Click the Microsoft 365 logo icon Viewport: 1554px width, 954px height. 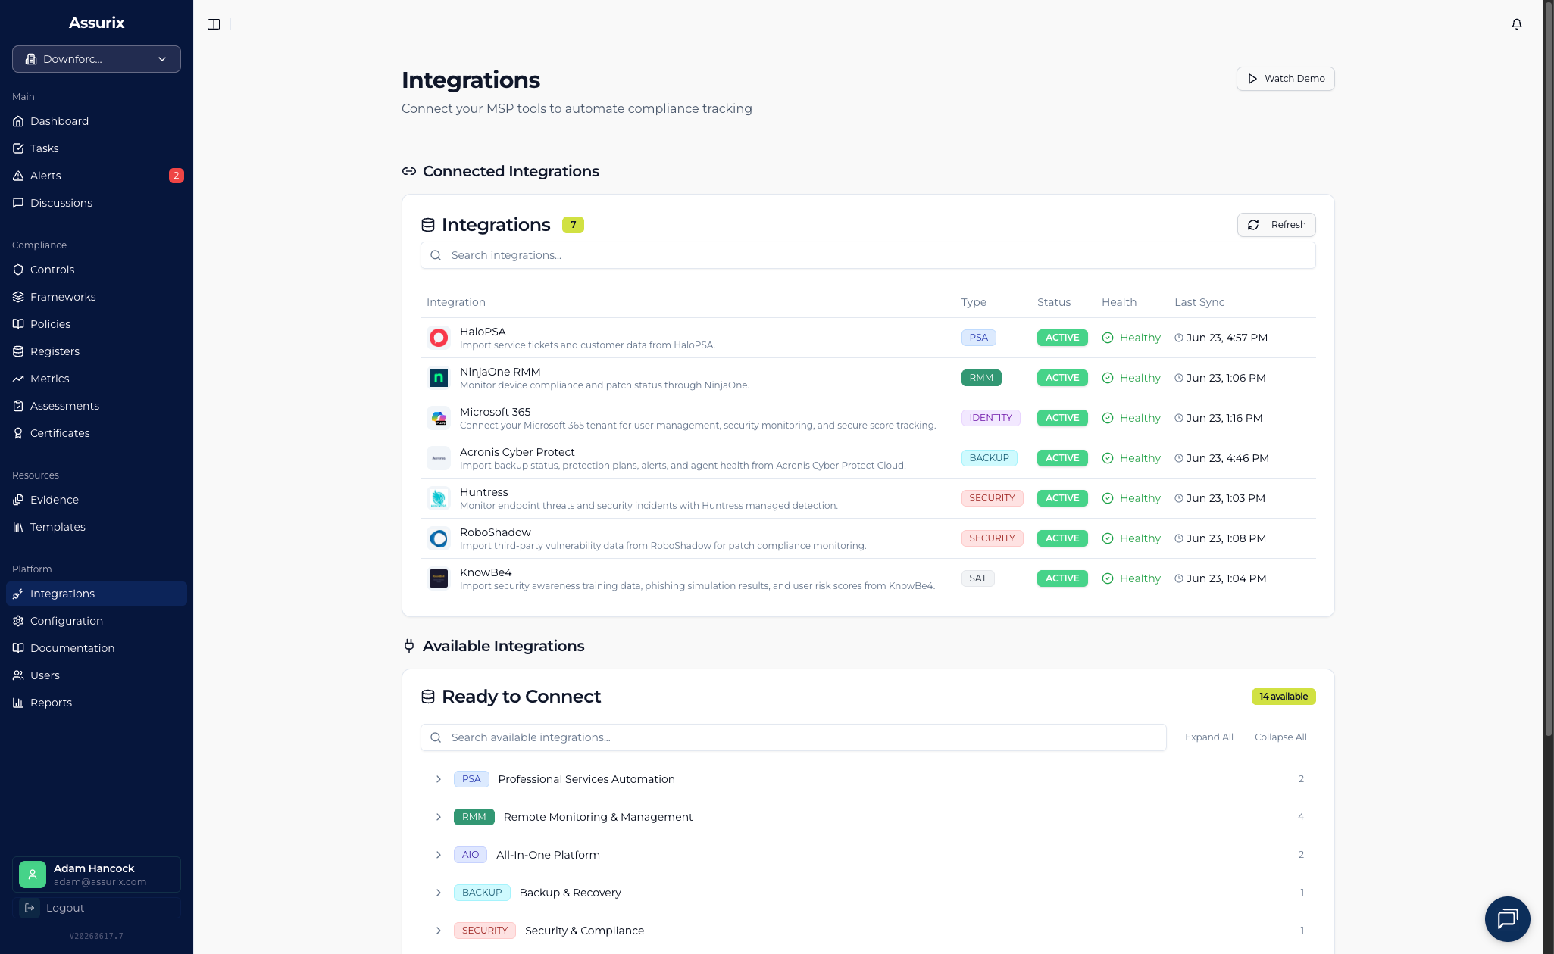tap(439, 418)
